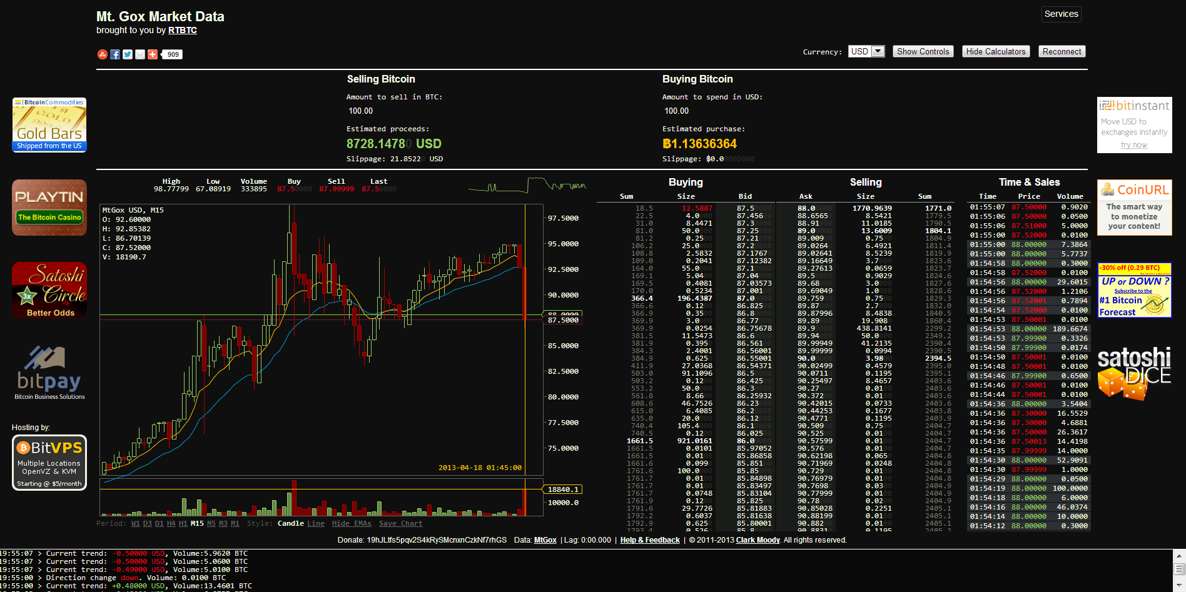Click the Volume 333895 stat
This screenshot has height=592, width=1186.
tap(254, 185)
